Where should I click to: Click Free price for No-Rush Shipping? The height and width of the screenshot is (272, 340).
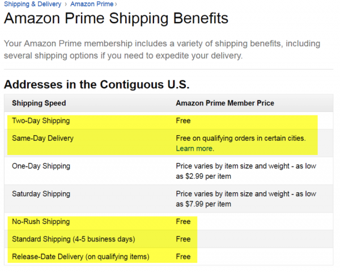point(183,222)
